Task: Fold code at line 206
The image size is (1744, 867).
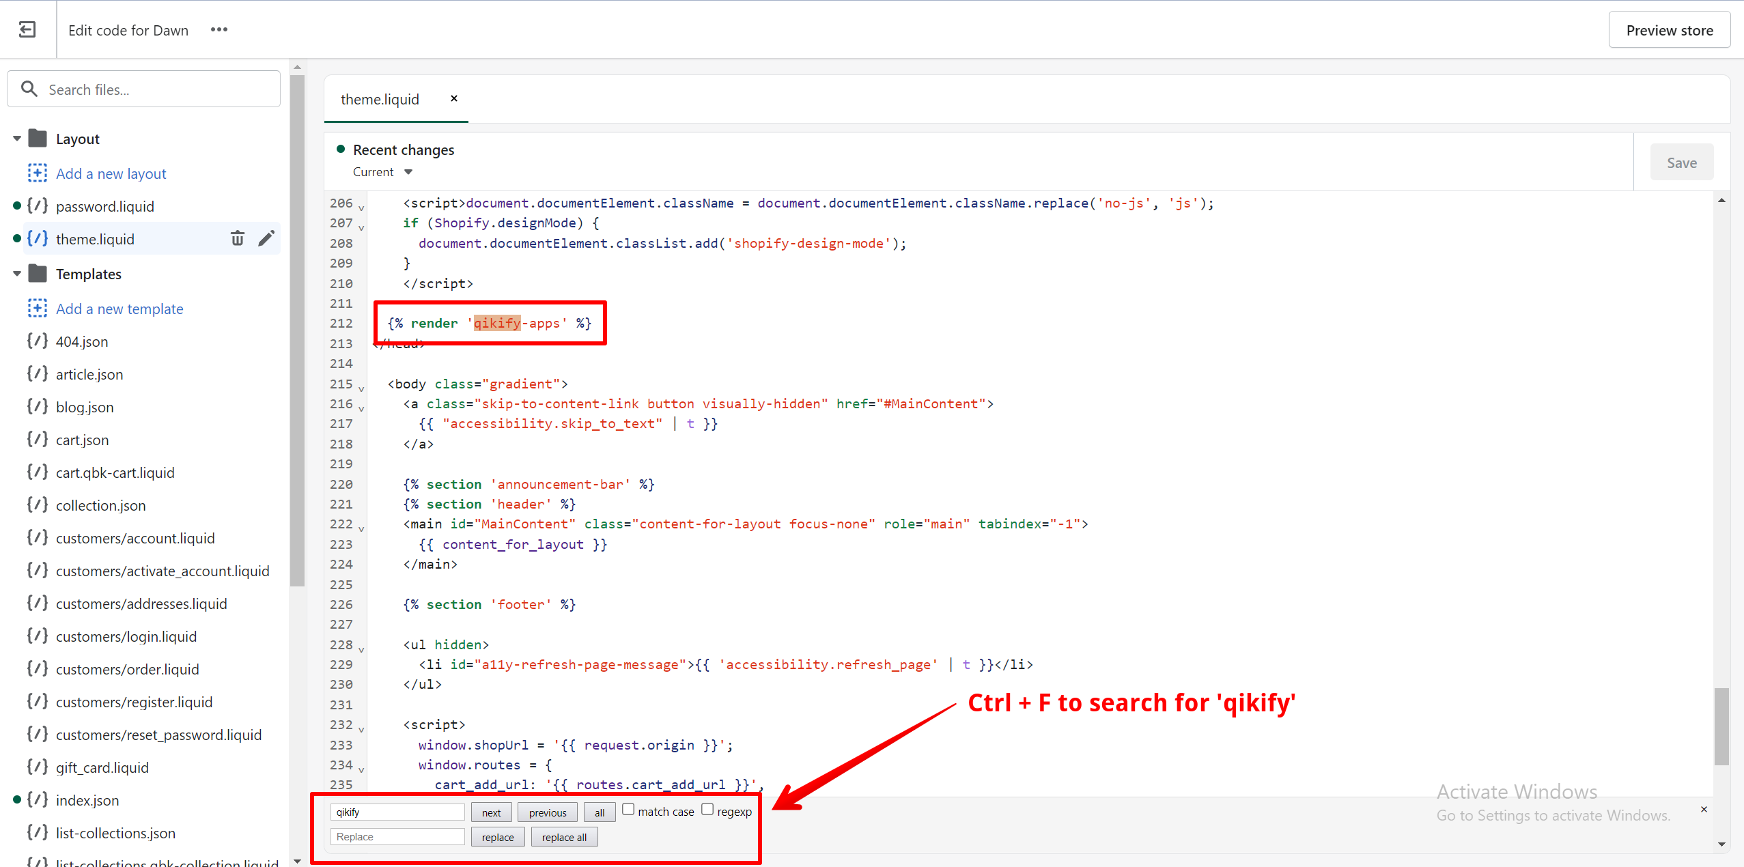Action: pos(361,208)
